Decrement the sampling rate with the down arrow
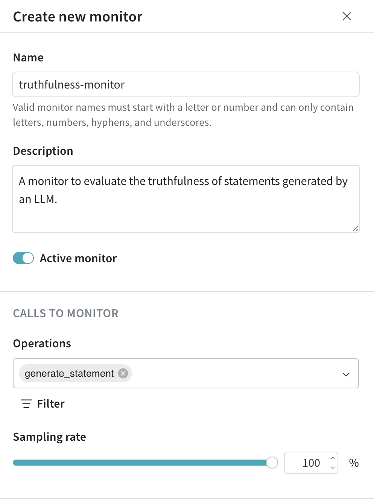Viewport: 374px width, 501px height. tap(333, 467)
